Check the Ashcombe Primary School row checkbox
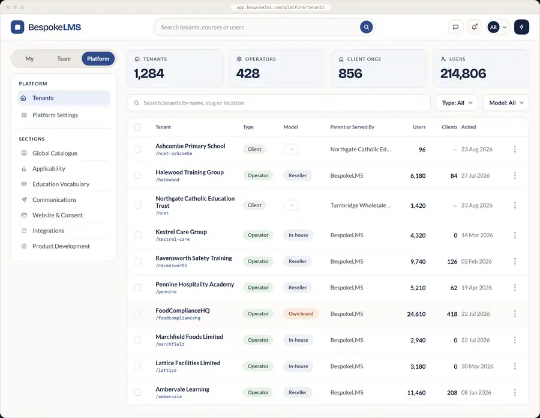This screenshot has width=540, height=418. pos(137,149)
